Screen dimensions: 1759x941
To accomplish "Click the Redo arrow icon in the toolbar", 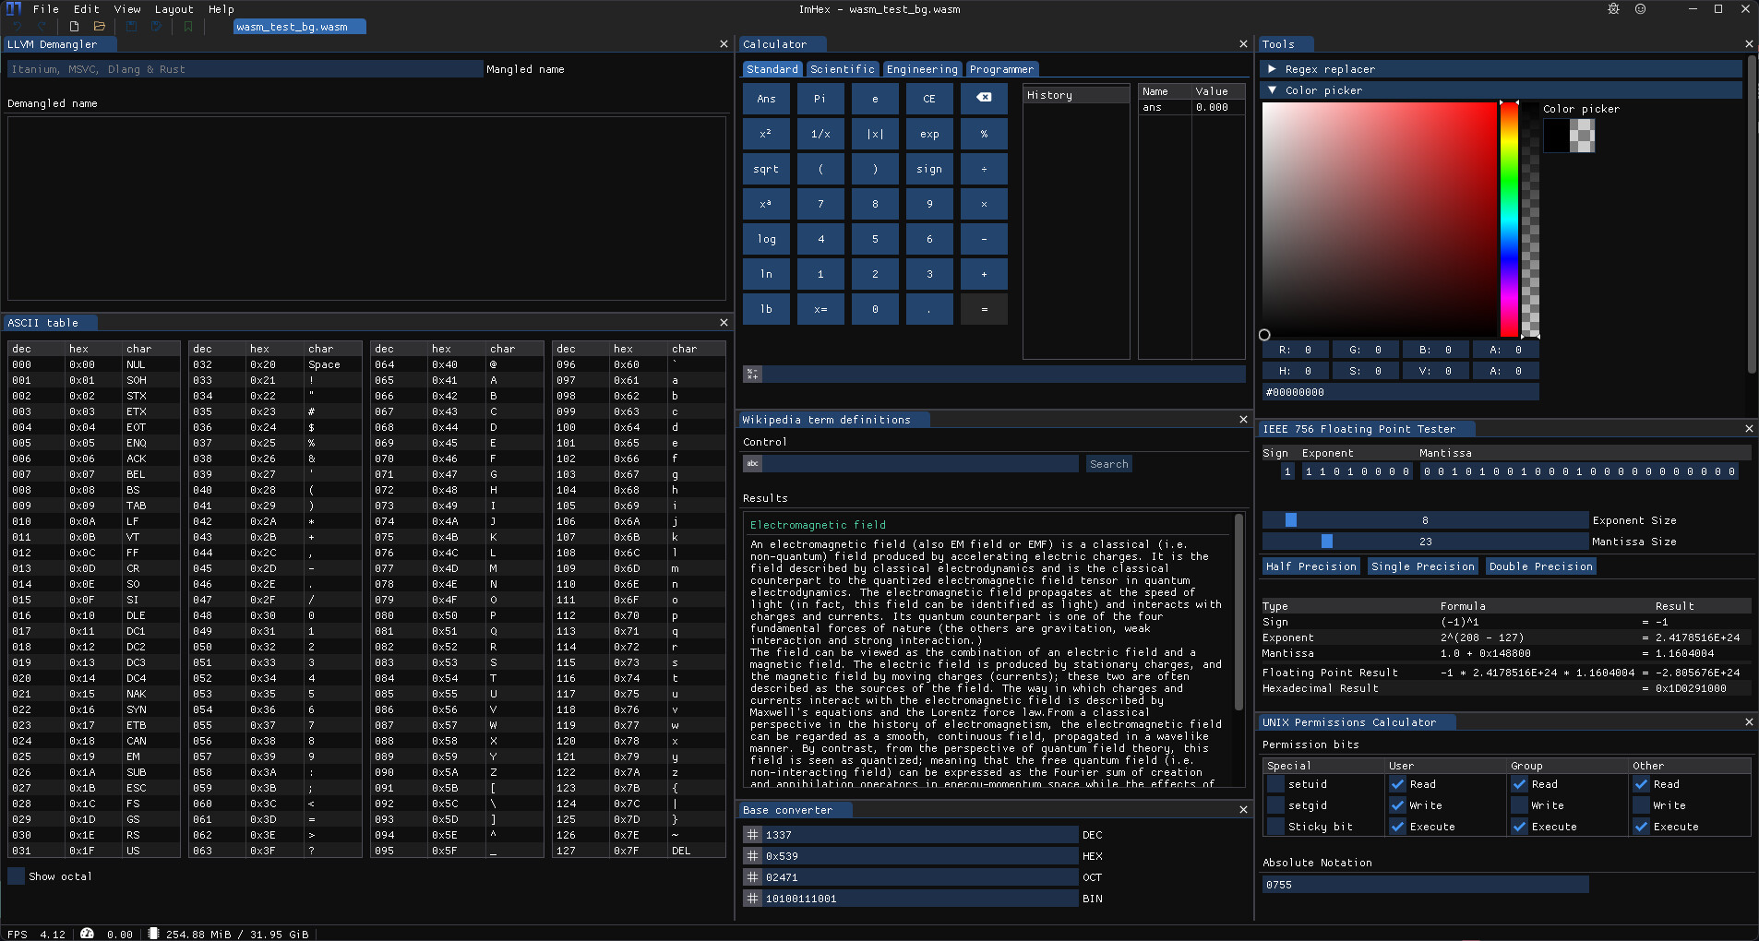I will click(42, 26).
